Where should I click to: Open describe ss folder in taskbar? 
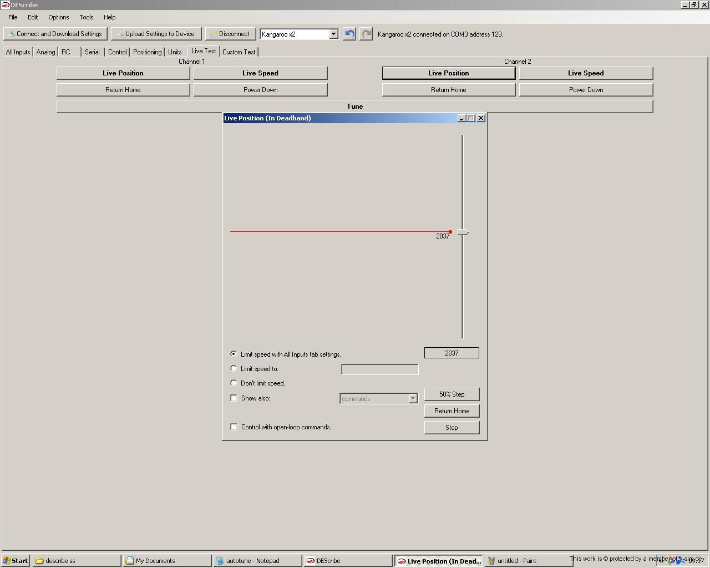(x=77, y=561)
